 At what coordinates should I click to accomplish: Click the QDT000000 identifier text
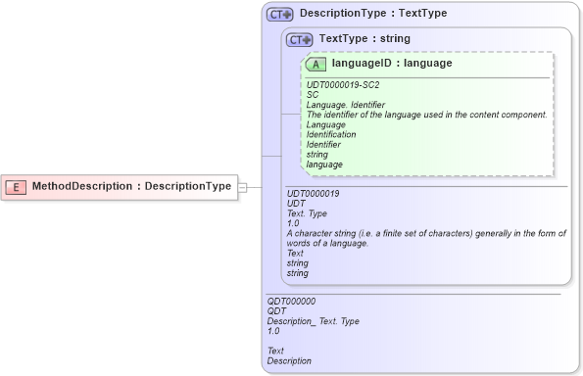coord(291,302)
